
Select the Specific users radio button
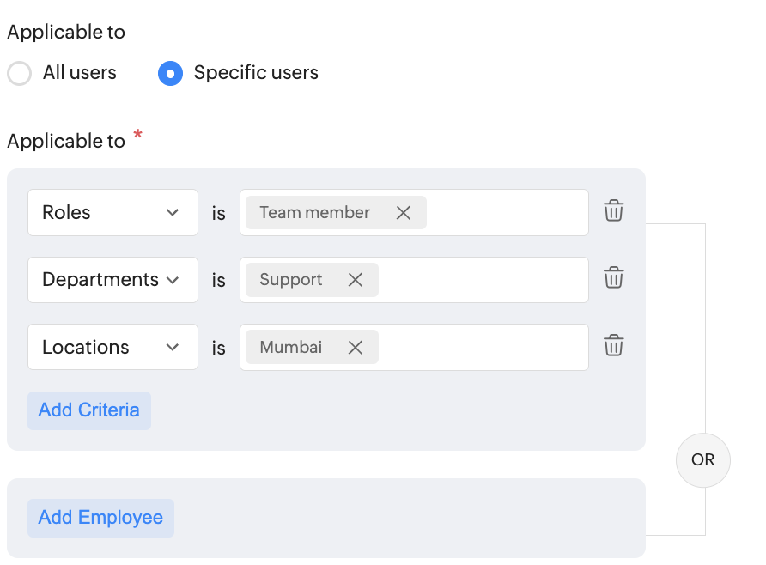click(x=171, y=73)
